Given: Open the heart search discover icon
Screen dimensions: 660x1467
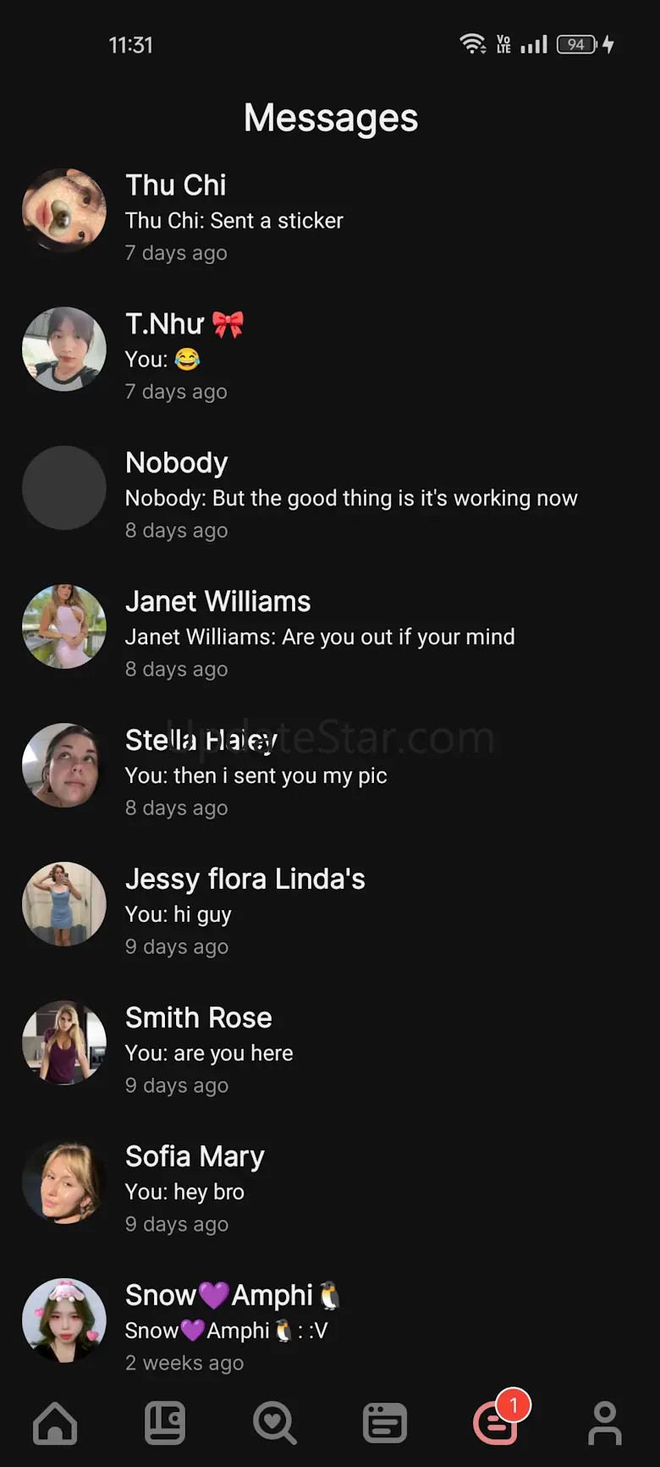Looking at the screenshot, I should 275,1422.
